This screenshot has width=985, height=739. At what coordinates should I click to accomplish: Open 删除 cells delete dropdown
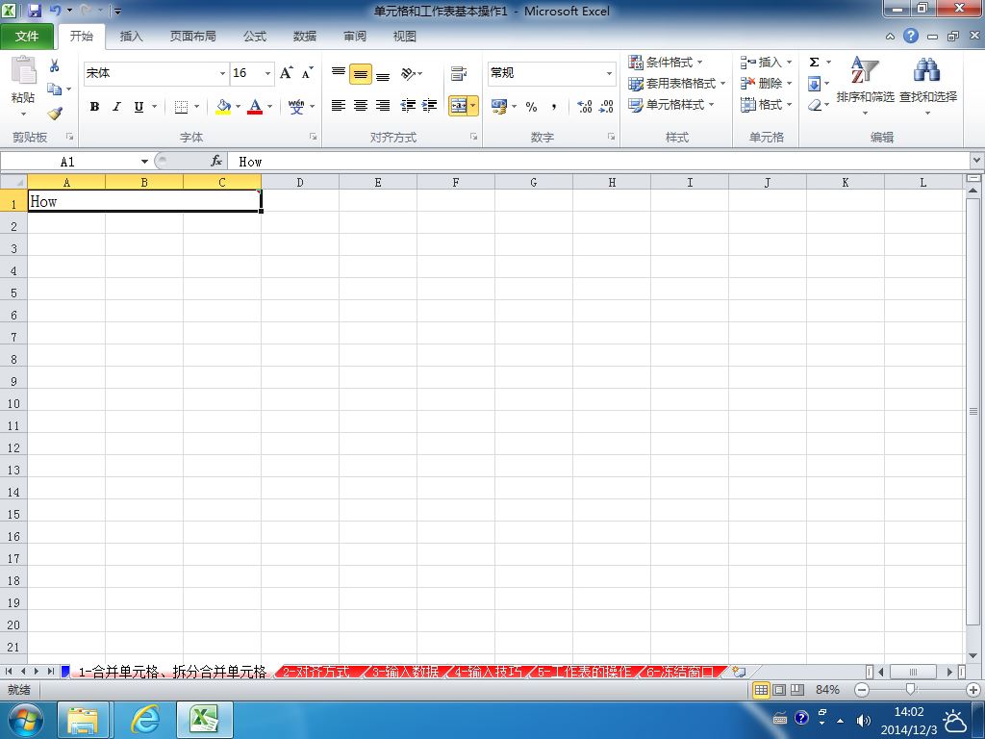[767, 83]
